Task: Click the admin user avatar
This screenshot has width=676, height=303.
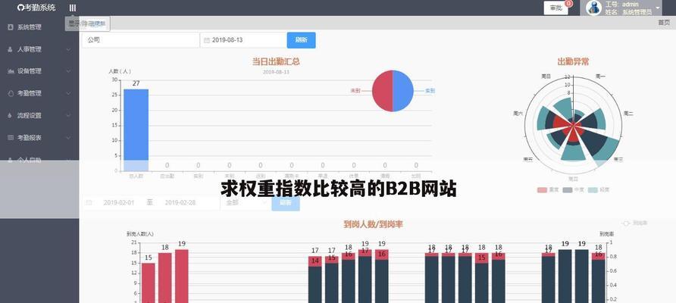Action: pos(594,8)
